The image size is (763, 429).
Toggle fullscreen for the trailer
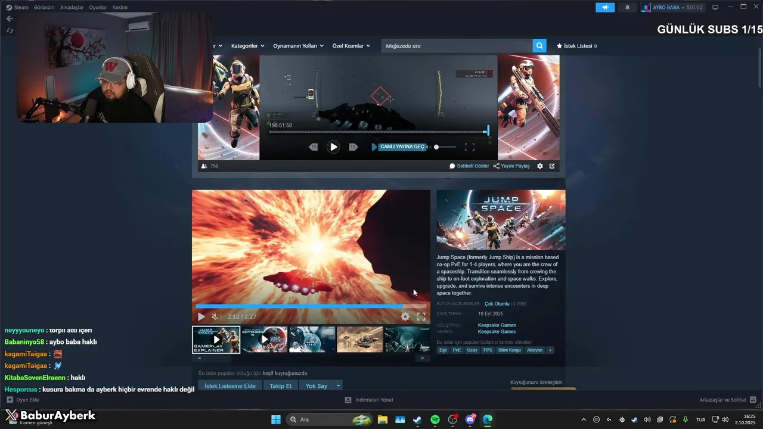pyautogui.click(x=421, y=317)
